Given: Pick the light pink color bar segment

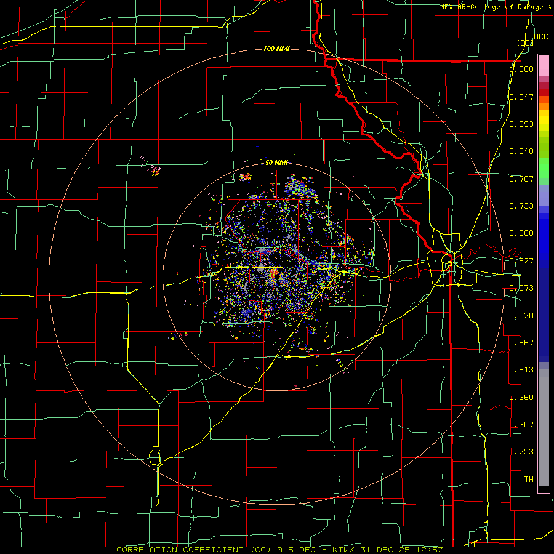Looking at the screenshot, I should click(544, 66).
